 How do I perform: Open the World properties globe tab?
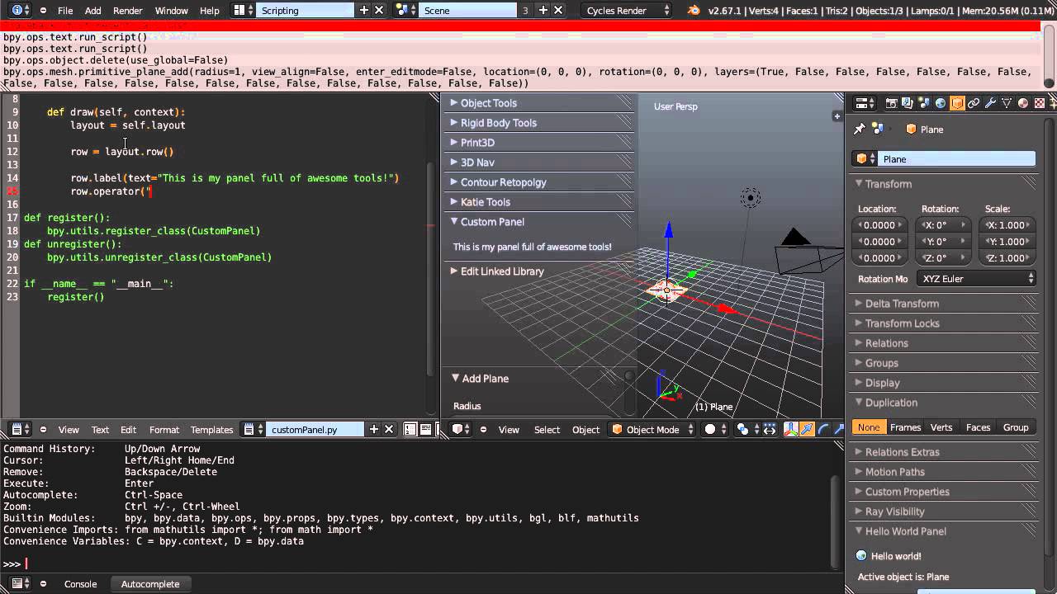[x=941, y=103]
